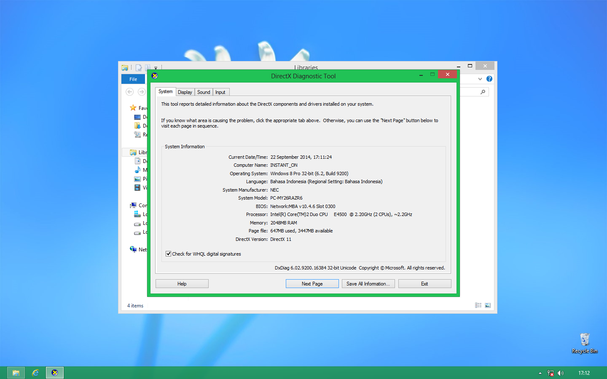The image size is (607, 379).
Task: Open the Pictures library icon
Action: coord(137,179)
